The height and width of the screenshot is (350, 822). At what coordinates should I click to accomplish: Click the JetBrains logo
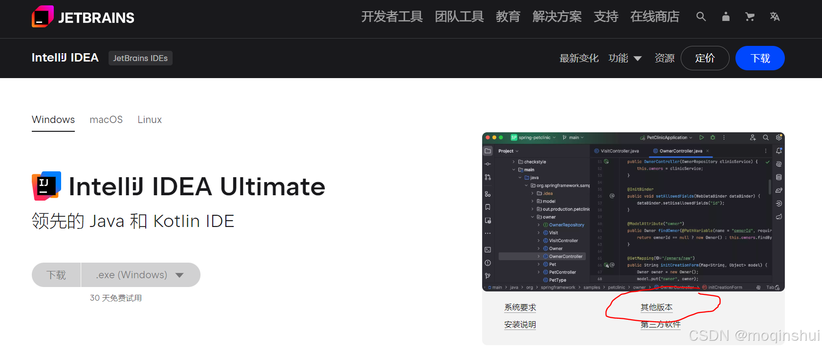(x=83, y=17)
